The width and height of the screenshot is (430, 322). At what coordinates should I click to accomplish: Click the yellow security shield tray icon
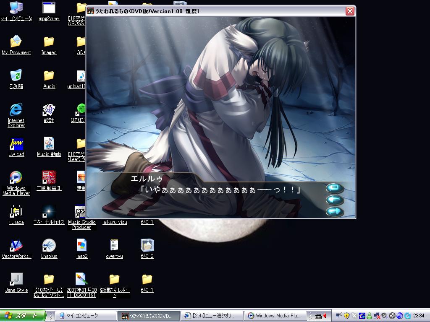346,316
